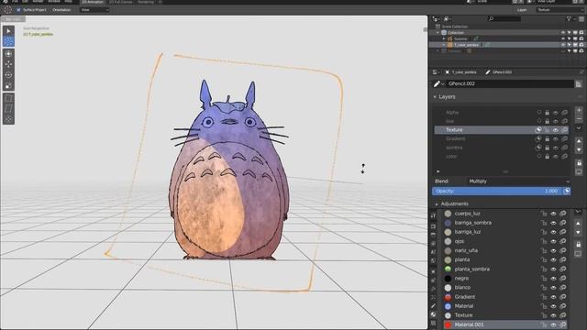Hide Collection in outliner via eye icon

562,33
